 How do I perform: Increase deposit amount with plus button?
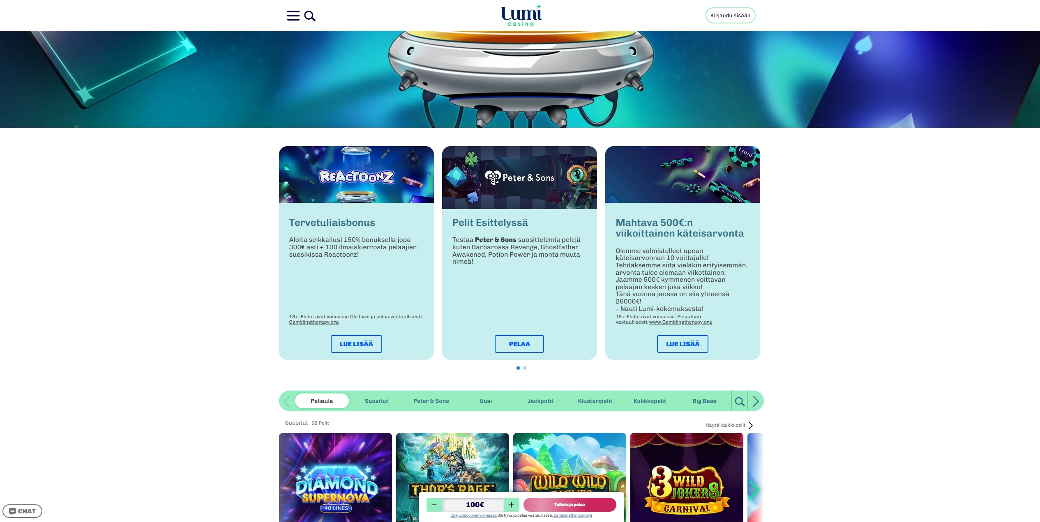(x=512, y=505)
